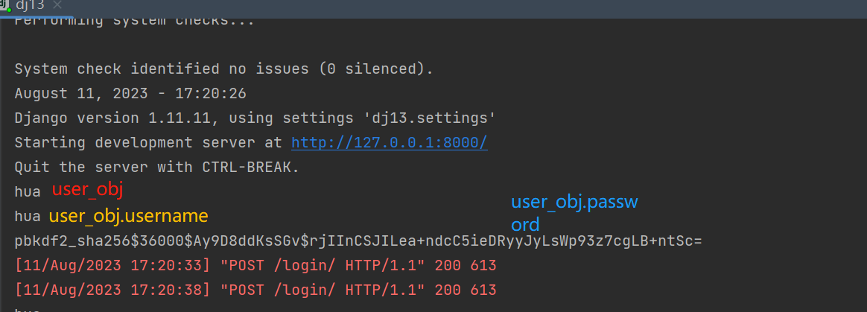Click the hua output beside user_obj.username label

click(28, 217)
